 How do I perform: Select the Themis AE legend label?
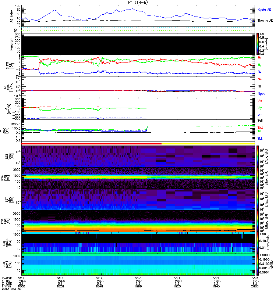pyautogui.click(x=265, y=21)
